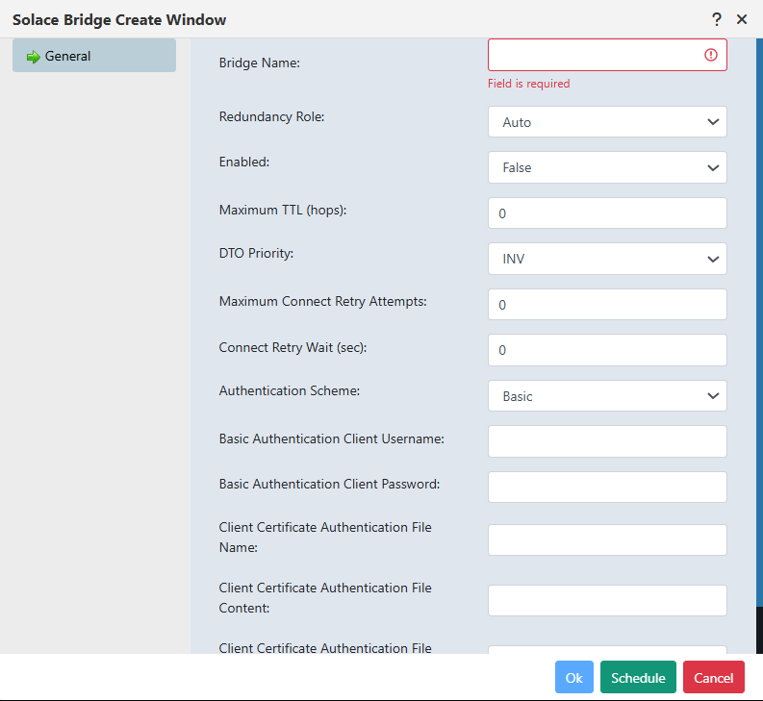
Task: Click the red Cancel button
Action: tap(713, 677)
